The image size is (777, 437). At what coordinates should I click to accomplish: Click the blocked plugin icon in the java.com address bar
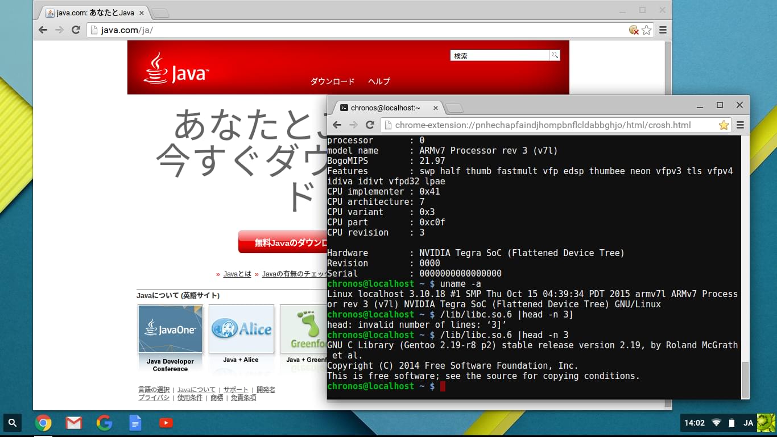point(634,30)
